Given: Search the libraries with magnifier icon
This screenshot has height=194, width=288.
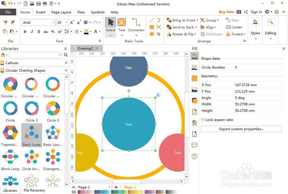Looking at the screenshot, I should [x=66, y=55].
